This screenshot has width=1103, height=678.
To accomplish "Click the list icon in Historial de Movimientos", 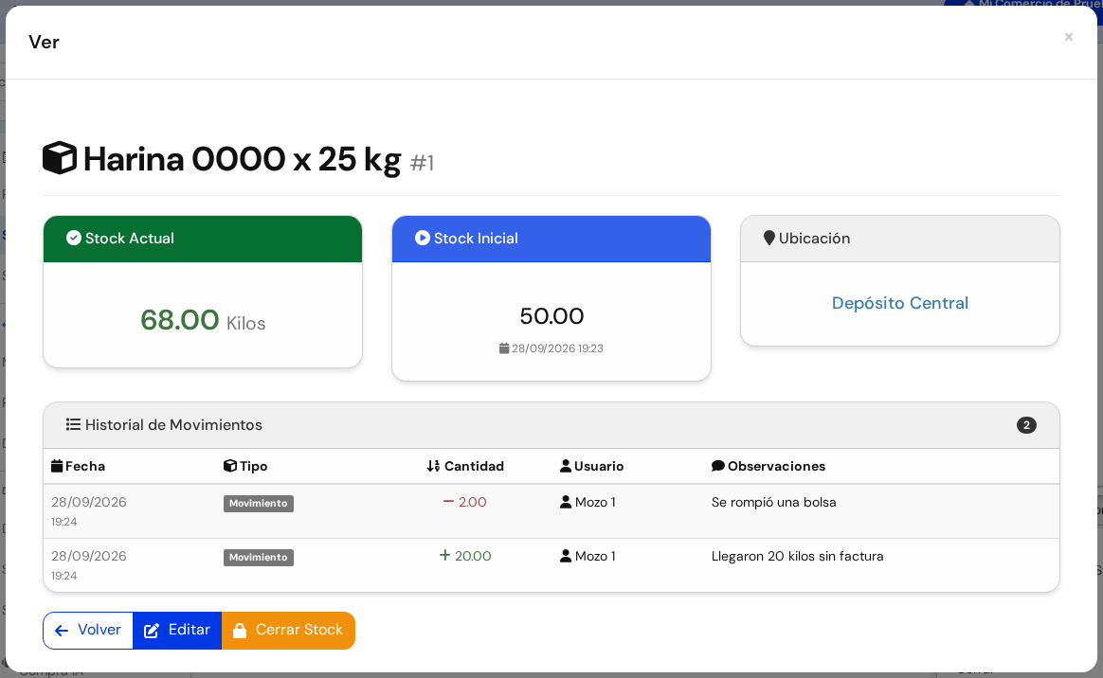I will [x=73, y=424].
